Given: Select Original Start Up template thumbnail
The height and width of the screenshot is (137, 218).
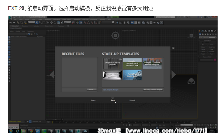Looking at the screenshot, I should pyautogui.click(x=112, y=63).
